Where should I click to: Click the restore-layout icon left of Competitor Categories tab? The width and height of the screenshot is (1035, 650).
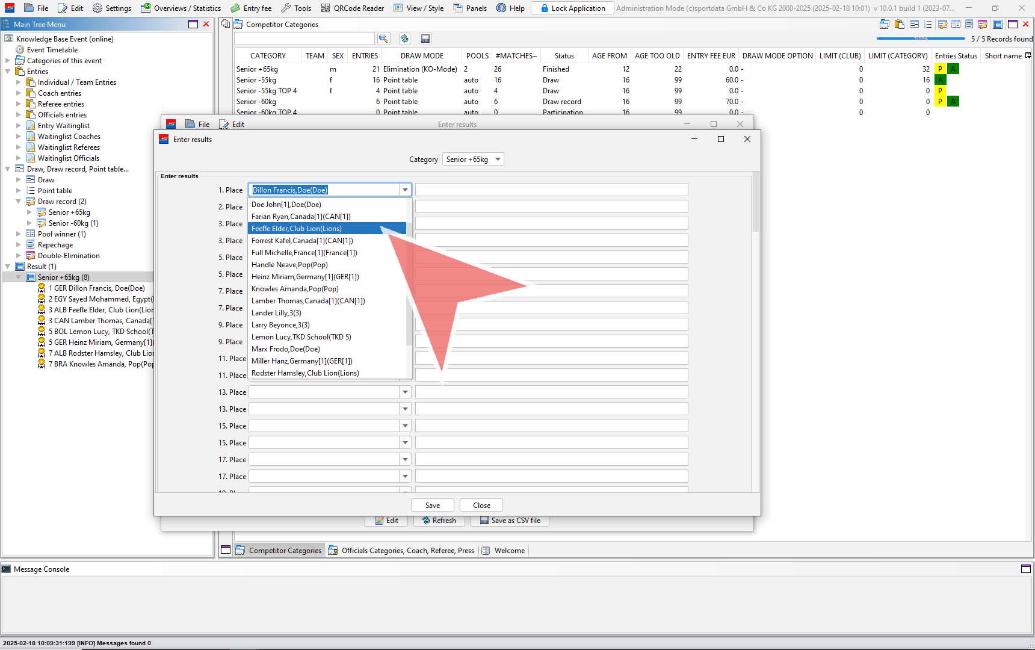[x=226, y=549]
